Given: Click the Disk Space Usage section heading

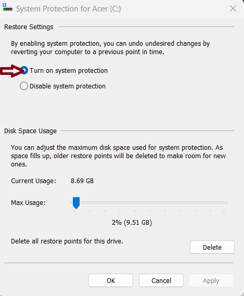Looking at the screenshot, I should pyautogui.click(x=30, y=131).
